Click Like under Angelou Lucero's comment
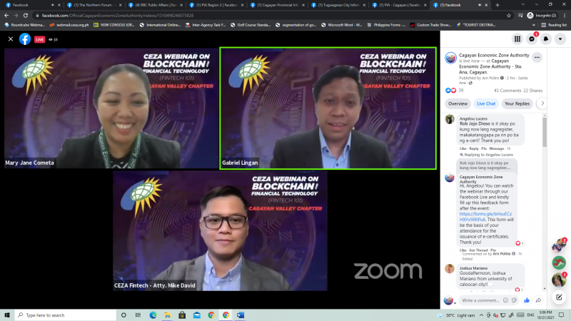This screenshot has height=321, width=571. click(463, 148)
